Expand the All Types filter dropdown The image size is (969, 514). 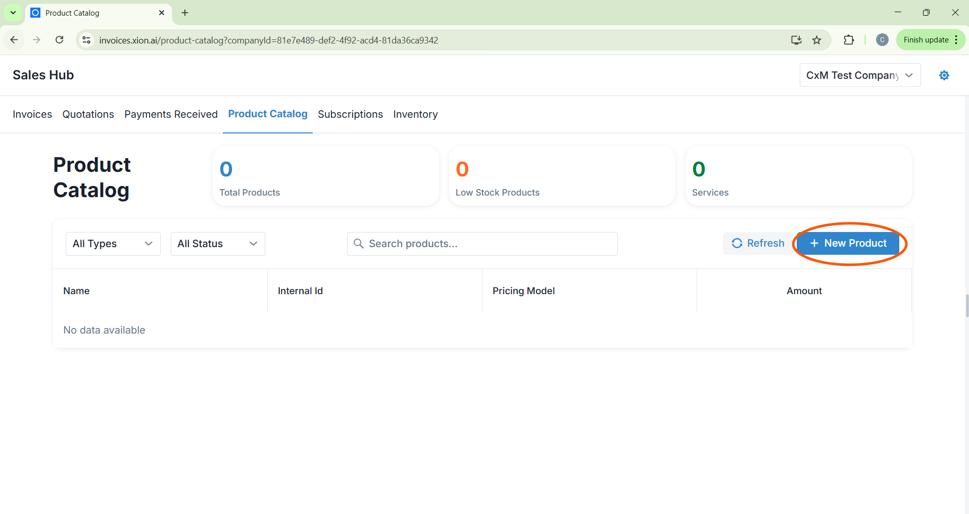pos(113,244)
